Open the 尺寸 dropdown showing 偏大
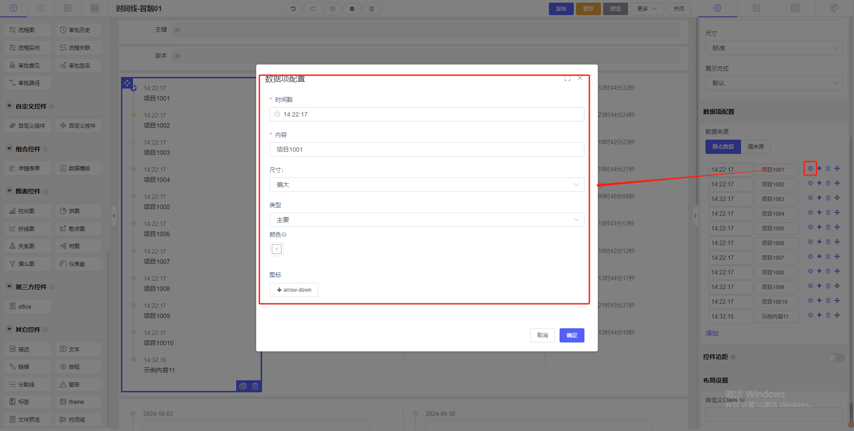This screenshot has height=431, width=854. 426,185
